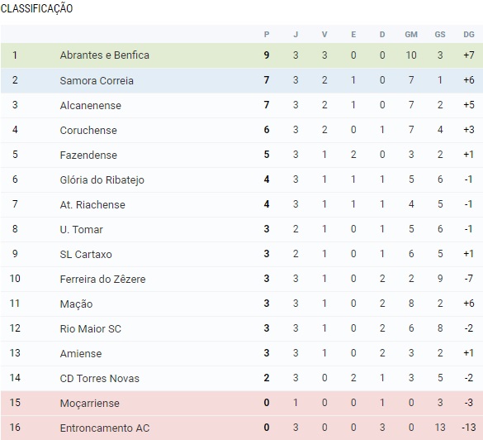Open the Amiense team link

[81, 354]
